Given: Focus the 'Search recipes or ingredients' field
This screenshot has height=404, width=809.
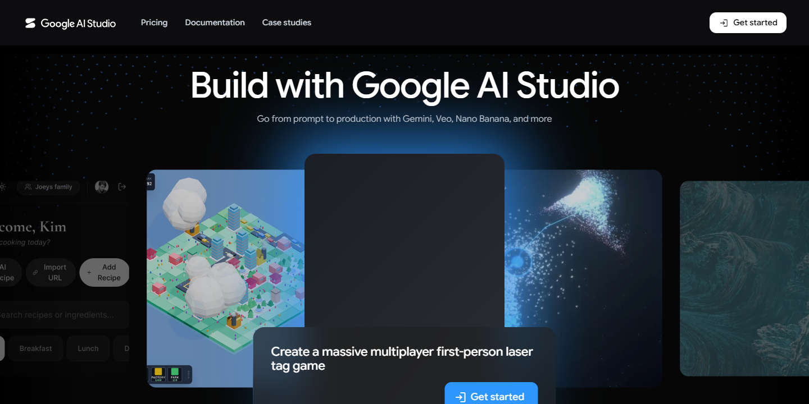Looking at the screenshot, I should tap(63, 315).
